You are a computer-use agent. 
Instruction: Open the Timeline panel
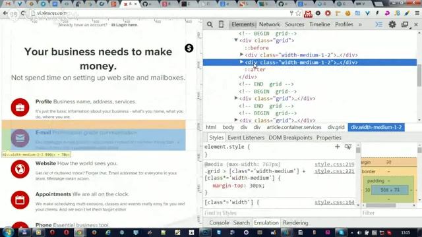coord(319,24)
